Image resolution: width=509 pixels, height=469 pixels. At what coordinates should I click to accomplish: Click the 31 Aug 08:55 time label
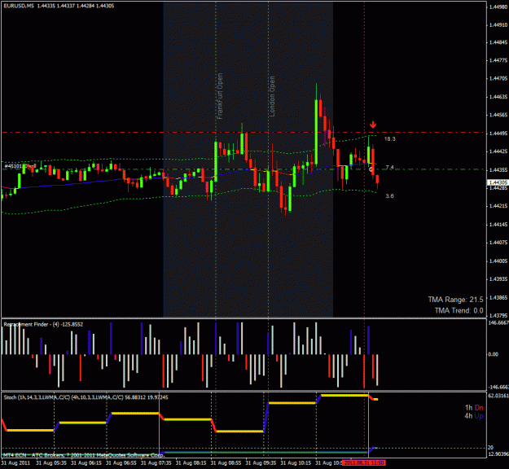[226, 463]
